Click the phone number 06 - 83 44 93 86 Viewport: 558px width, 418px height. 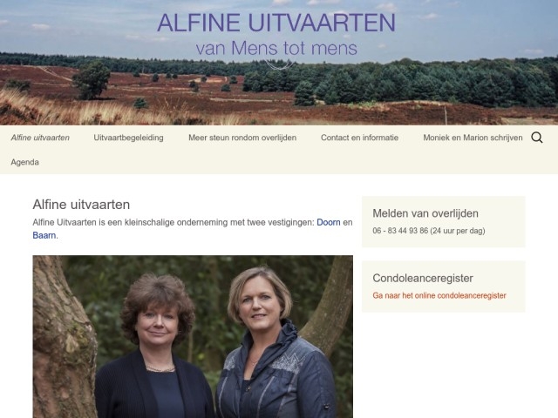(400, 231)
